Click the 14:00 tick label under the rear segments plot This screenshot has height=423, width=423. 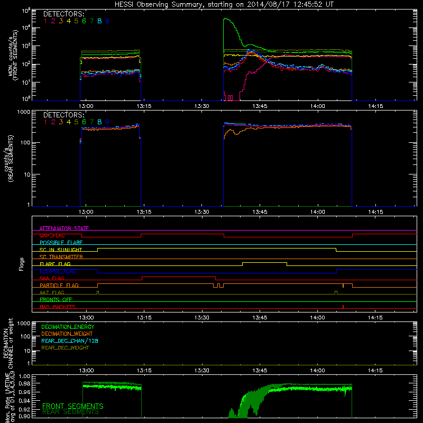coord(318,212)
